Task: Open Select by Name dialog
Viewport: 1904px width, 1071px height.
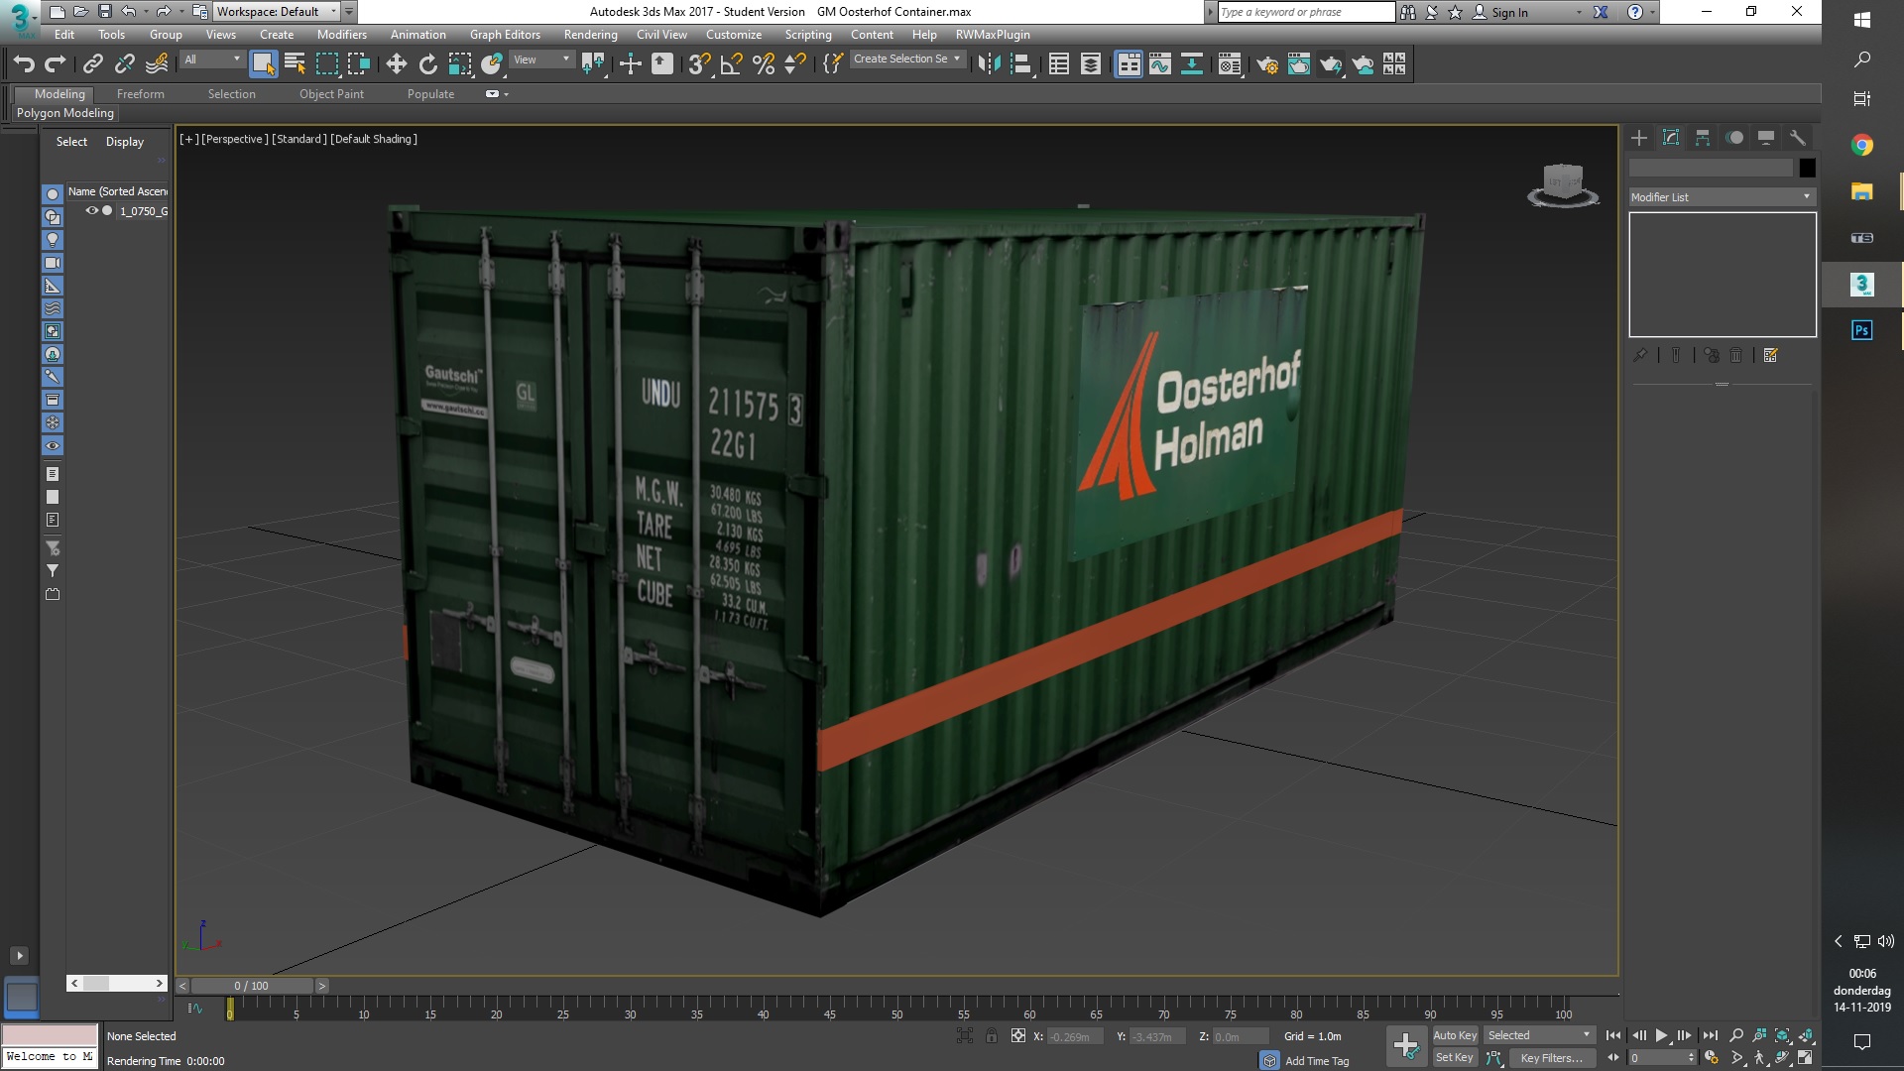Action: 295,64
